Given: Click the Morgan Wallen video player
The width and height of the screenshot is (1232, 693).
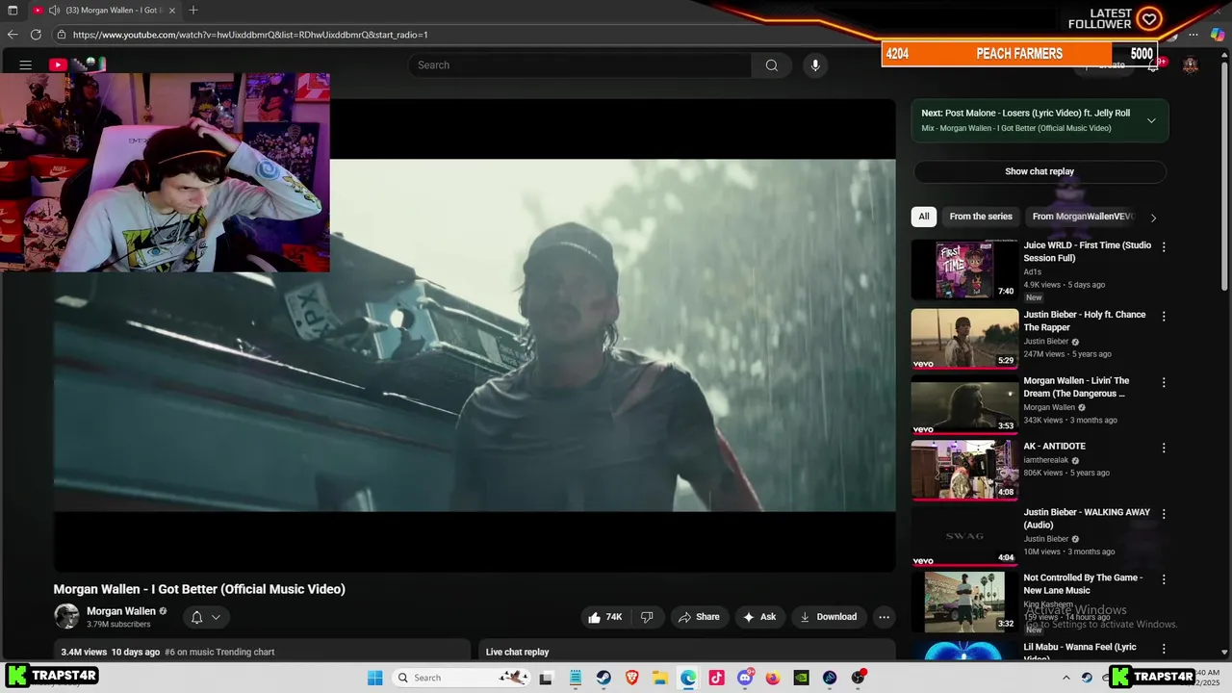Looking at the screenshot, I should (475, 335).
